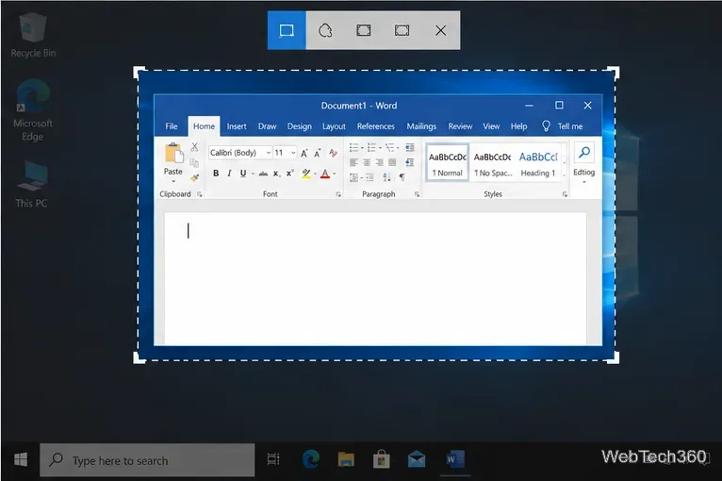The width and height of the screenshot is (722, 481).
Task: Choose the Freeform Snip mode
Action: [x=325, y=30]
